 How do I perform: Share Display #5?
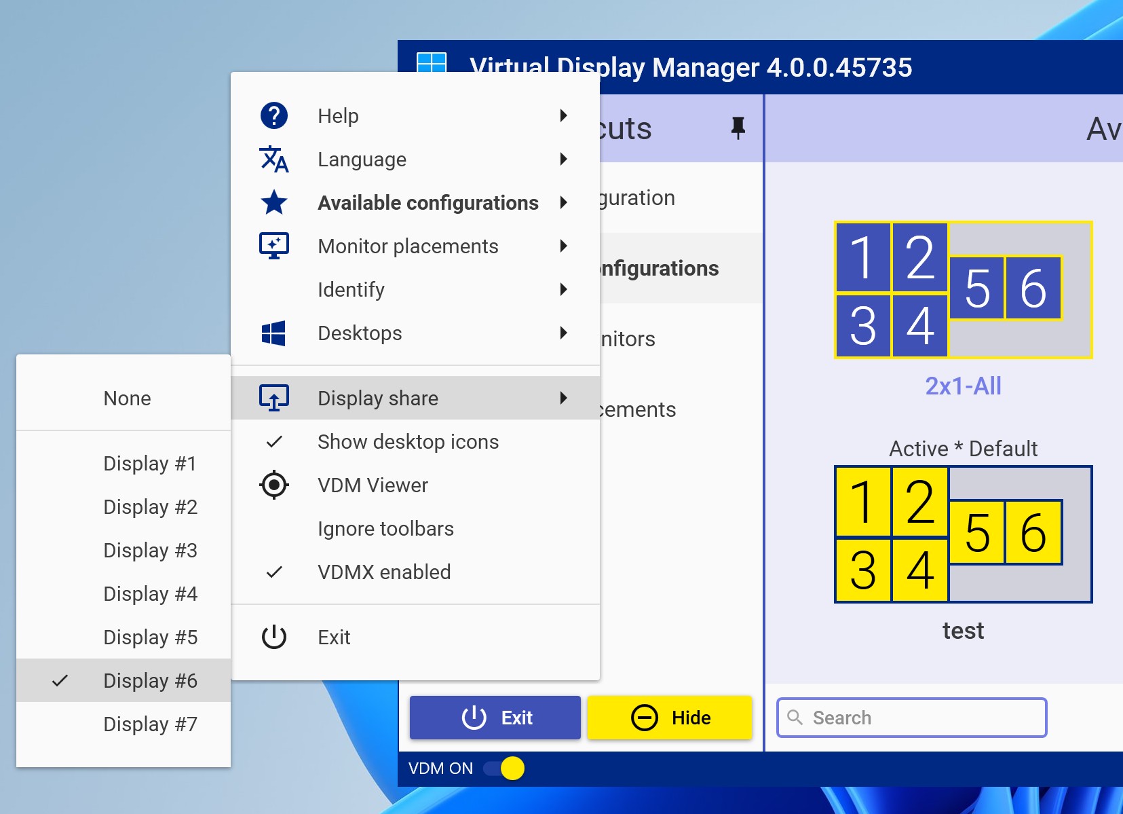[x=123, y=637]
